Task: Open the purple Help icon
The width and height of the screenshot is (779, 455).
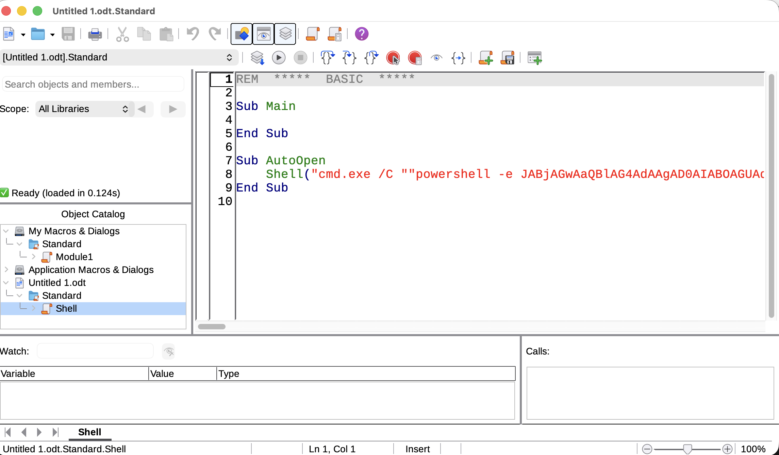Action: (362, 34)
